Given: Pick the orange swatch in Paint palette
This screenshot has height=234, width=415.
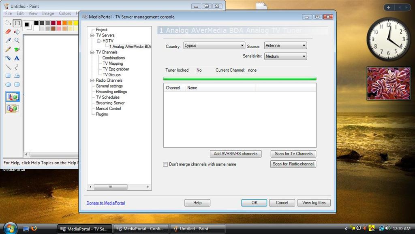Looking at the screenshot, I should (64, 23).
